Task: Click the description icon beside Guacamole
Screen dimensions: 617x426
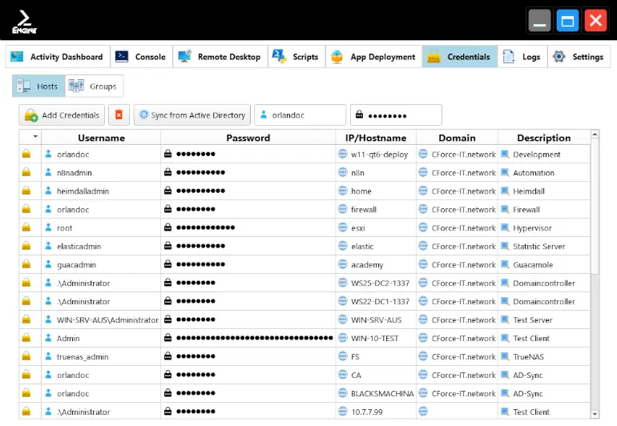Action: coord(505,265)
